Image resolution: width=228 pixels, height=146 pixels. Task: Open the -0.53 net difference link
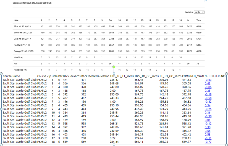(x=208, y=80)
